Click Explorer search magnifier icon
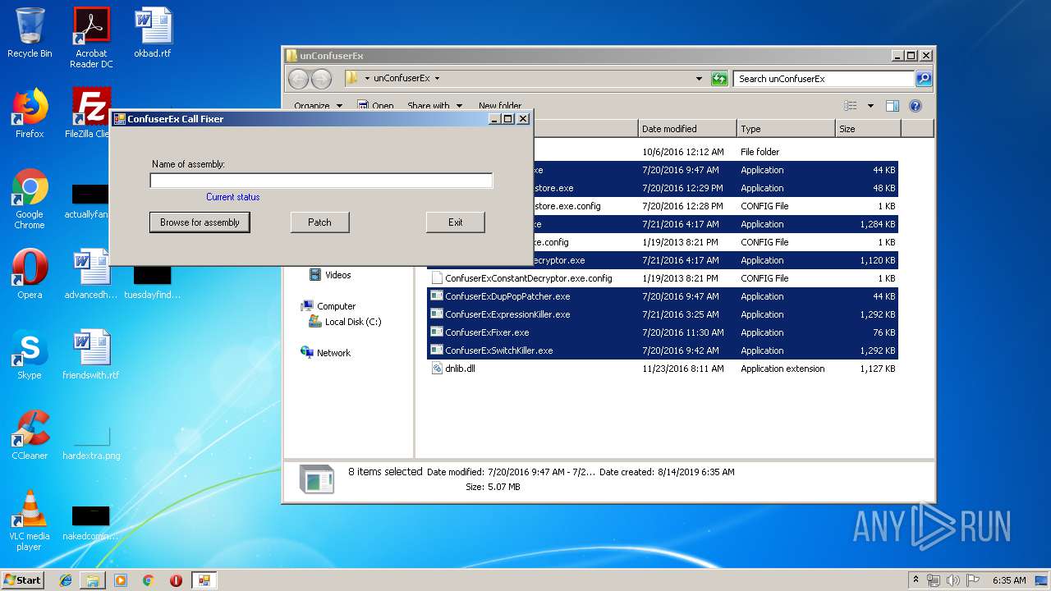 click(924, 79)
